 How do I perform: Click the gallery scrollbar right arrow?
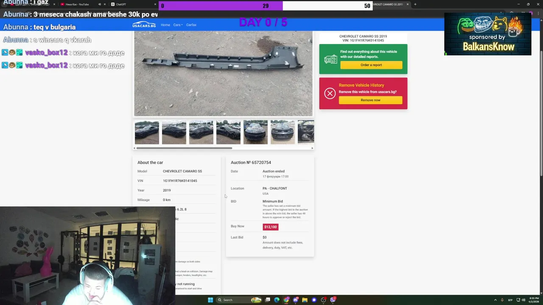pyautogui.click(x=312, y=148)
